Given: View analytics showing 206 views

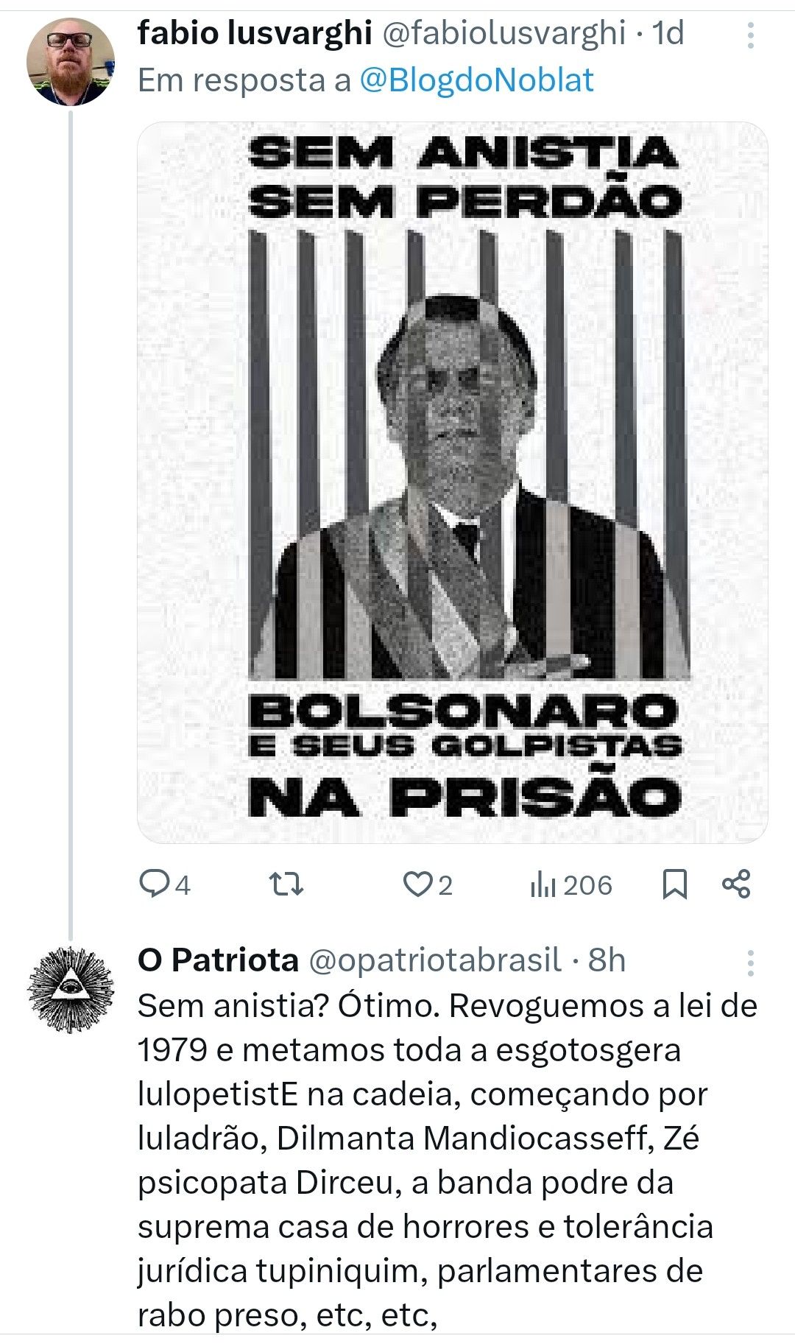Looking at the screenshot, I should [x=571, y=884].
